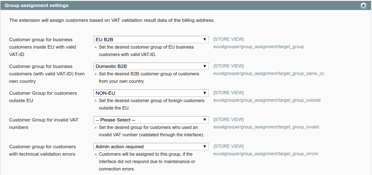Click the label Customer Group for invalid VAT numbers

44,124
